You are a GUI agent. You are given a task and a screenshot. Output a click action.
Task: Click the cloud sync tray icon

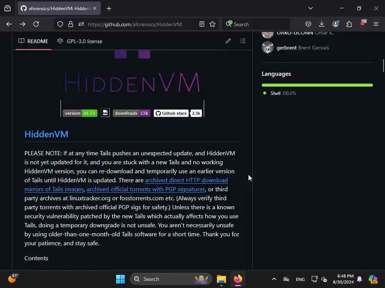pos(286,279)
